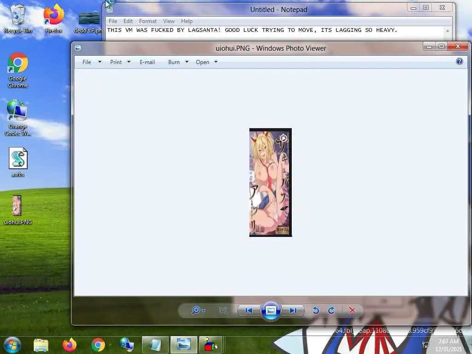Image resolution: width=472 pixels, height=354 pixels.
Task: Maximize the Photo Viewer window
Action: (441, 47)
